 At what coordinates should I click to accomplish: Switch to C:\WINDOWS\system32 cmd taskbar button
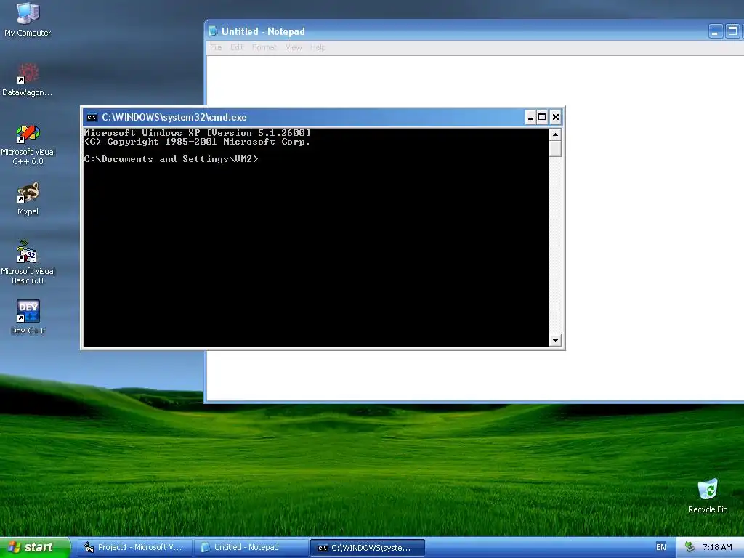click(x=368, y=548)
